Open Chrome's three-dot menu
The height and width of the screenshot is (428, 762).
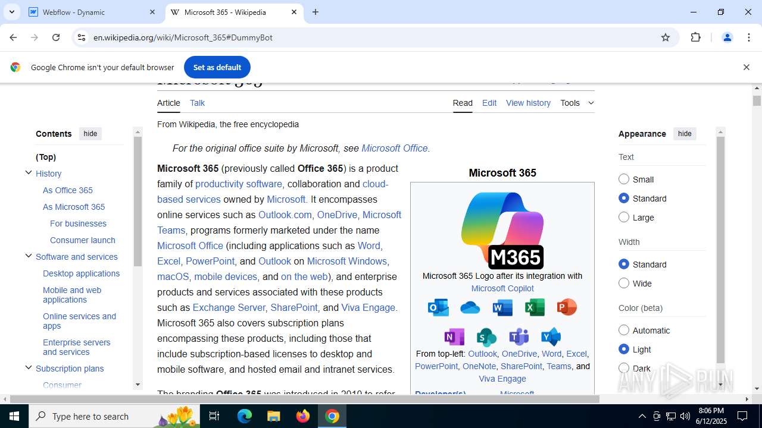tap(749, 37)
